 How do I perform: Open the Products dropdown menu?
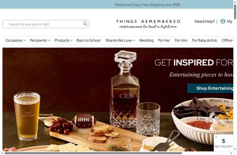64,40
